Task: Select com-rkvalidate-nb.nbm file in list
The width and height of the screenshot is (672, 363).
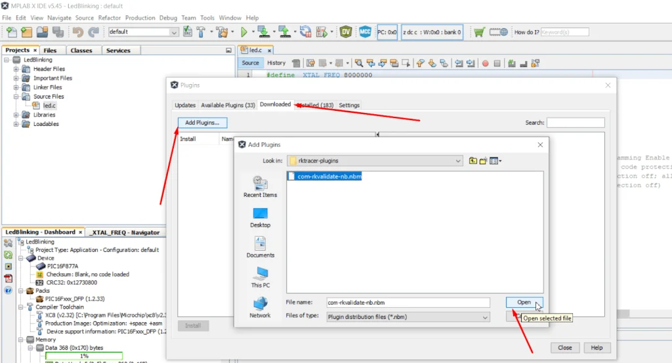Action: (325, 176)
